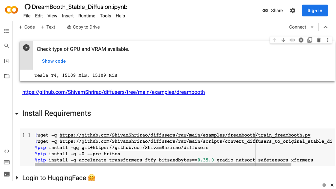Click the Sign in button
This screenshot has width=336, height=189.
point(315,10)
